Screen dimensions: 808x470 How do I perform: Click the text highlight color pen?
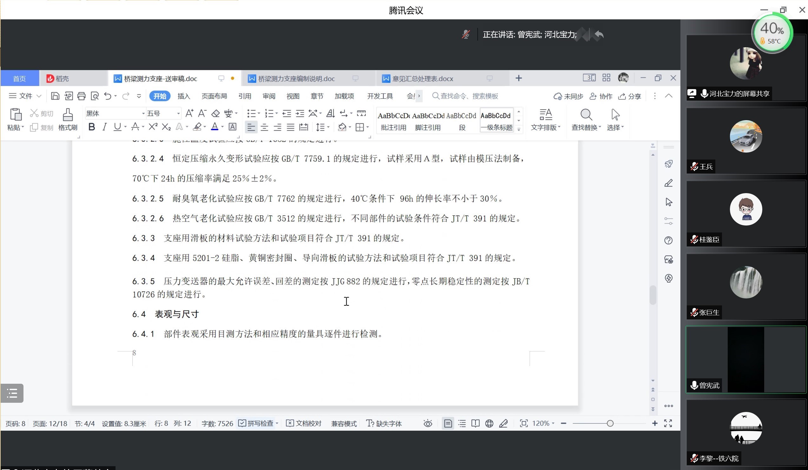pyautogui.click(x=197, y=127)
